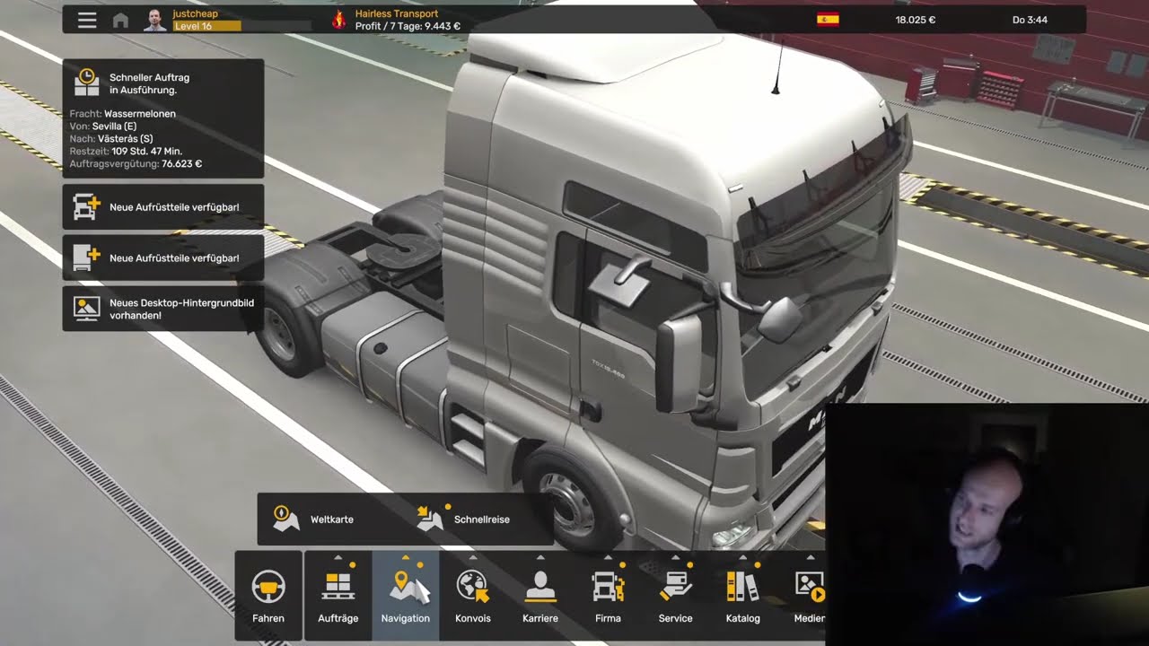Click the Fahren steering wheel button

click(x=268, y=595)
